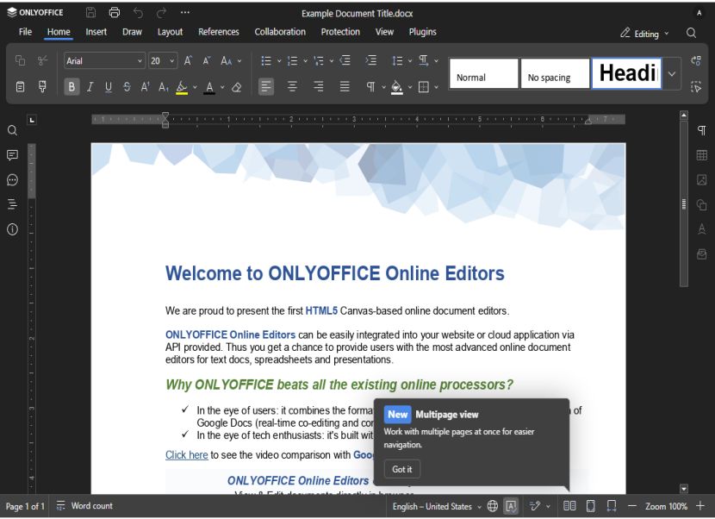Print the document with the printer icon
The width and height of the screenshot is (715, 519).
click(115, 13)
